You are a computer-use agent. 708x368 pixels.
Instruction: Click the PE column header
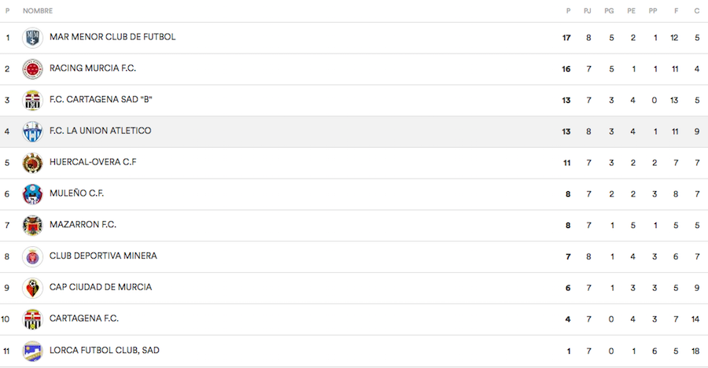tap(632, 10)
